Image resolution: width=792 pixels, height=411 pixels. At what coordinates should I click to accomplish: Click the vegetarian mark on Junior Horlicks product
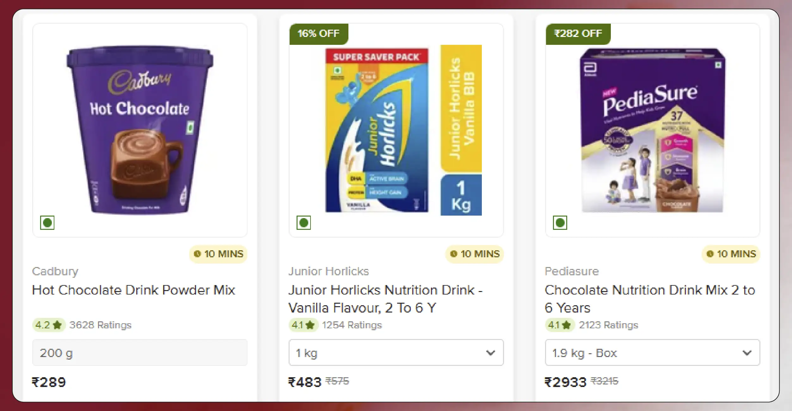(304, 223)
